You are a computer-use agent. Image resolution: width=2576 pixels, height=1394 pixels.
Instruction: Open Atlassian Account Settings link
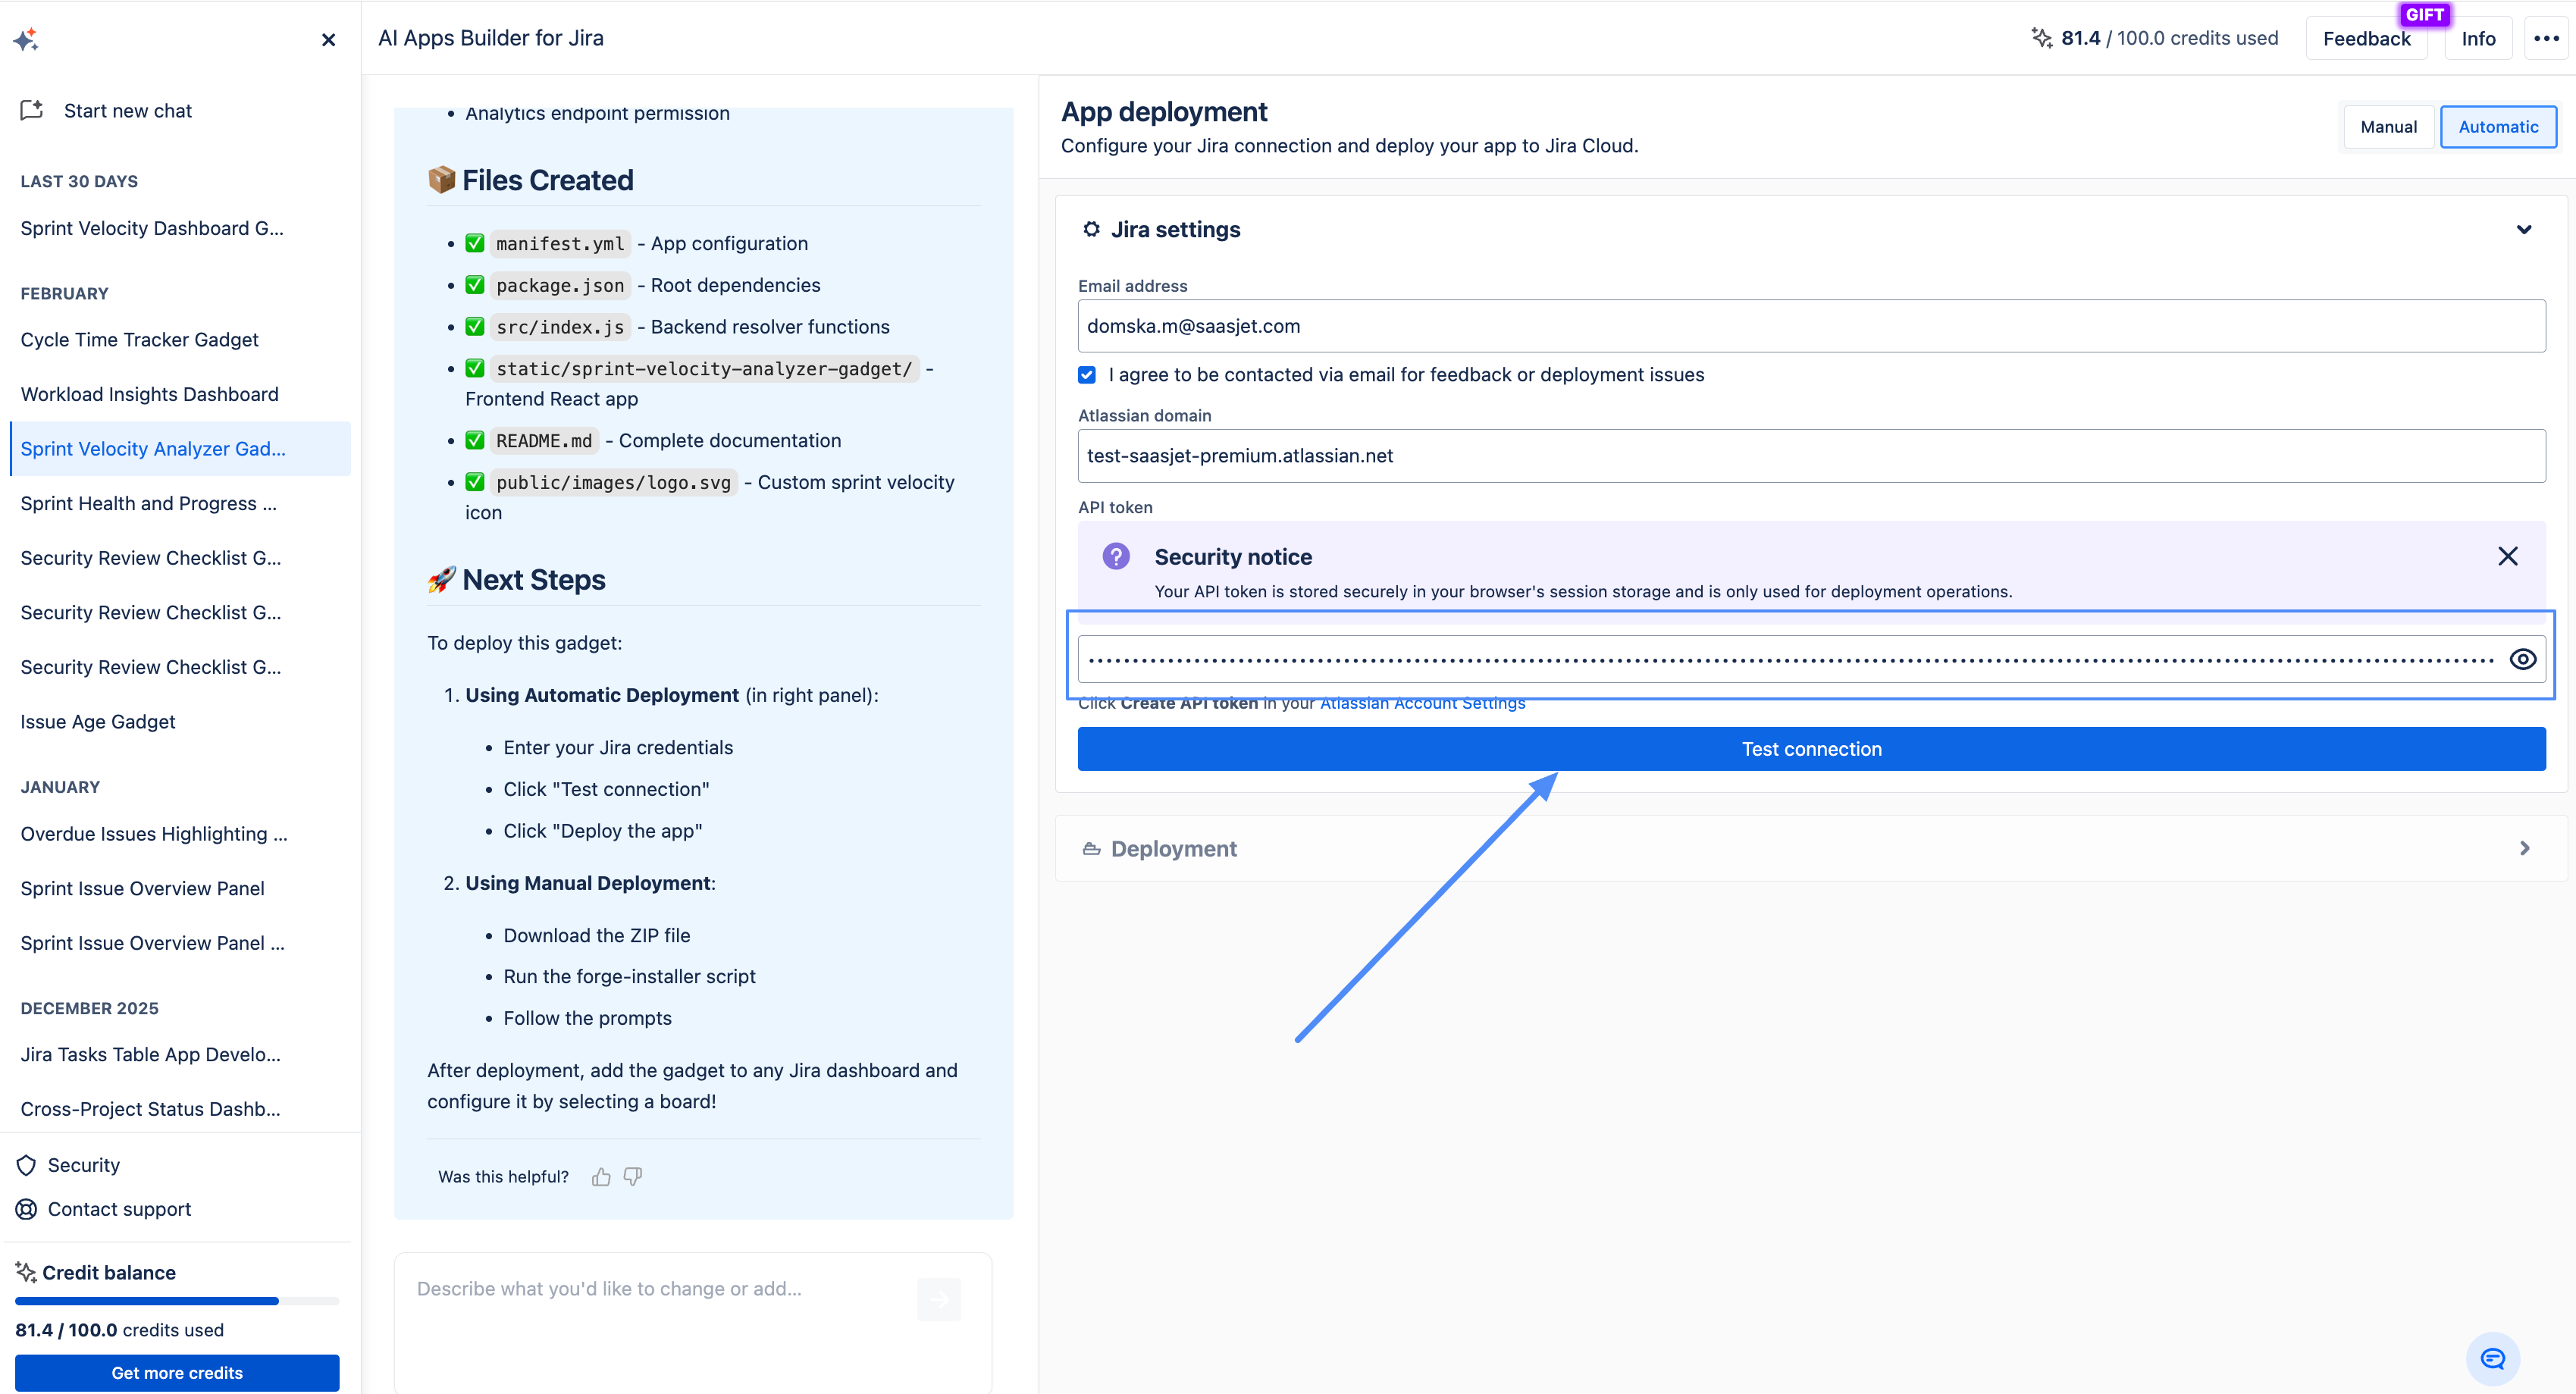click(x=1422, y=704)
